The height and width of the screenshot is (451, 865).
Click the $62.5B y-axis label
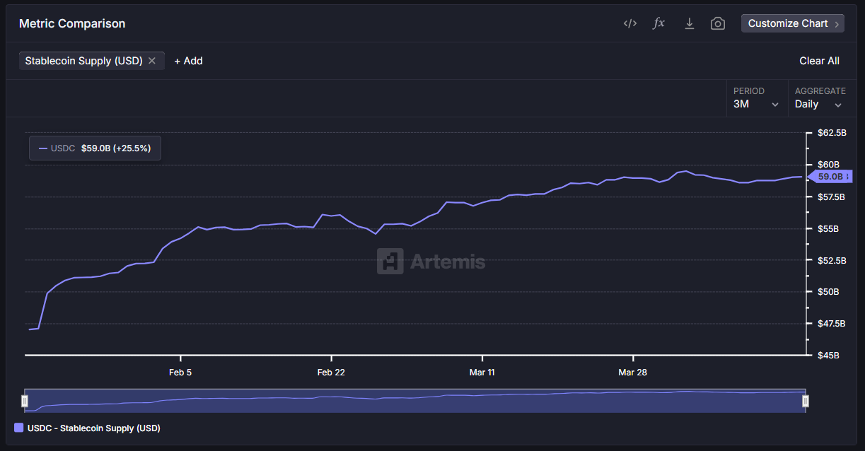[832, 133]
